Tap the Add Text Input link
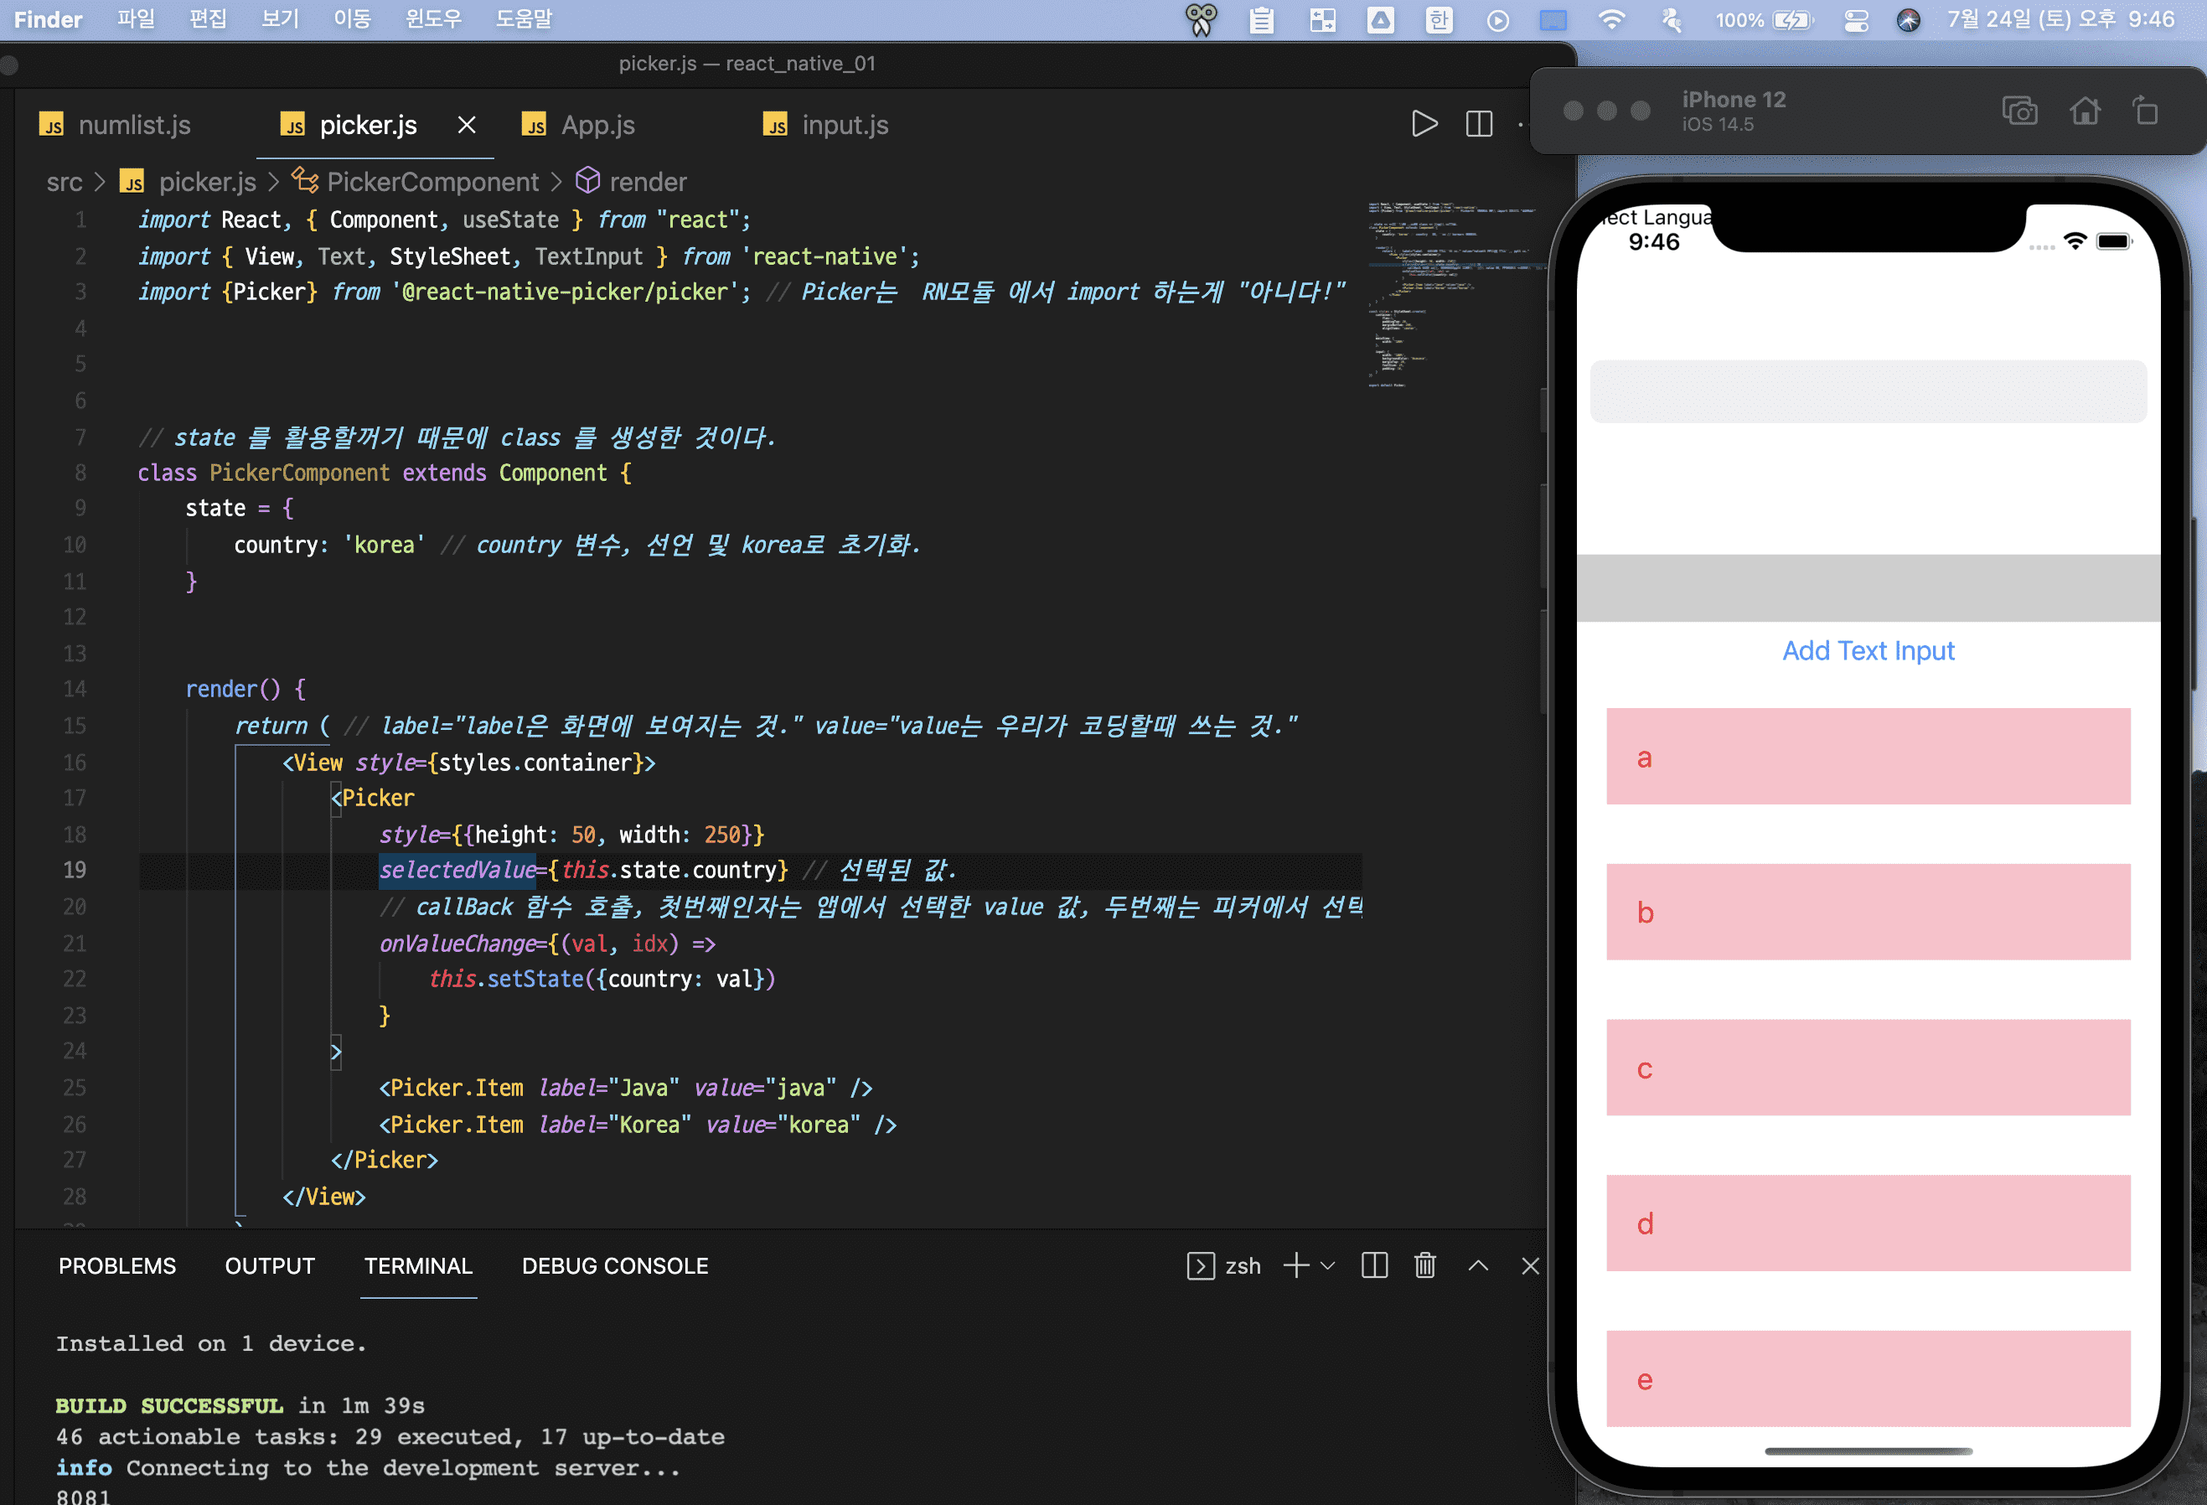This screenshot has height=1505, width=2207. [1868, 650]
